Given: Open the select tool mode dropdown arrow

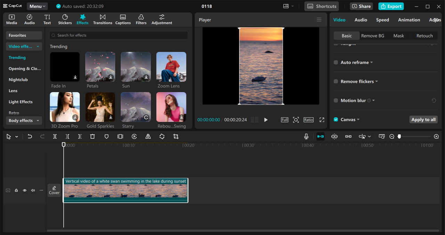Looking at the screenshot, I should pos(16,137).
